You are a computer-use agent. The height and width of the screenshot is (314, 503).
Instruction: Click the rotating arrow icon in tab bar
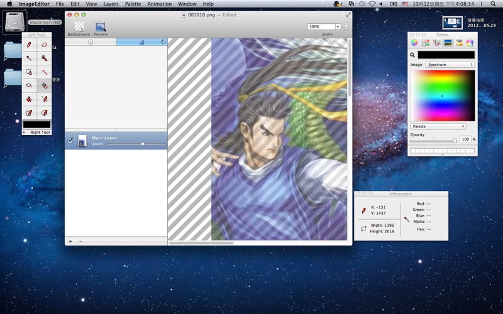[163, 42]
